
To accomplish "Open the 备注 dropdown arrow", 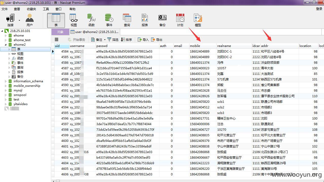I will [x=105, y=40].
